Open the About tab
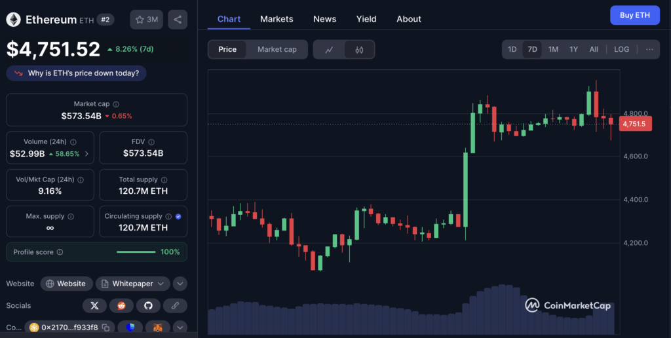Screen dimensions: 671x338 (x=409, y=19)
